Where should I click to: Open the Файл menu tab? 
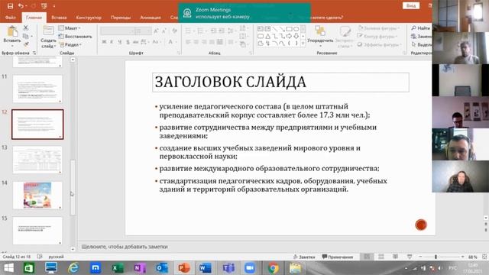pyautogui.click(x=10, y=18)
